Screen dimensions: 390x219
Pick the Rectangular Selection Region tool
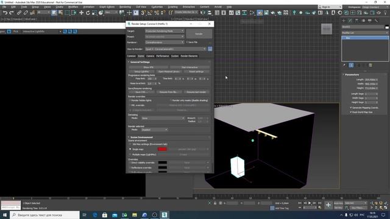68,13
